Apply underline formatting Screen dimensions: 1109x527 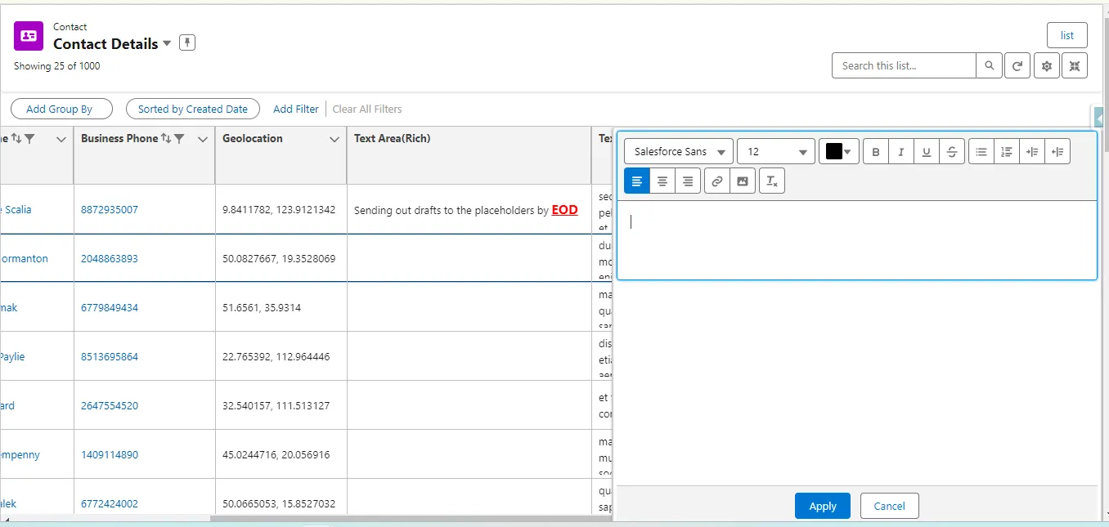click(926, 151)
